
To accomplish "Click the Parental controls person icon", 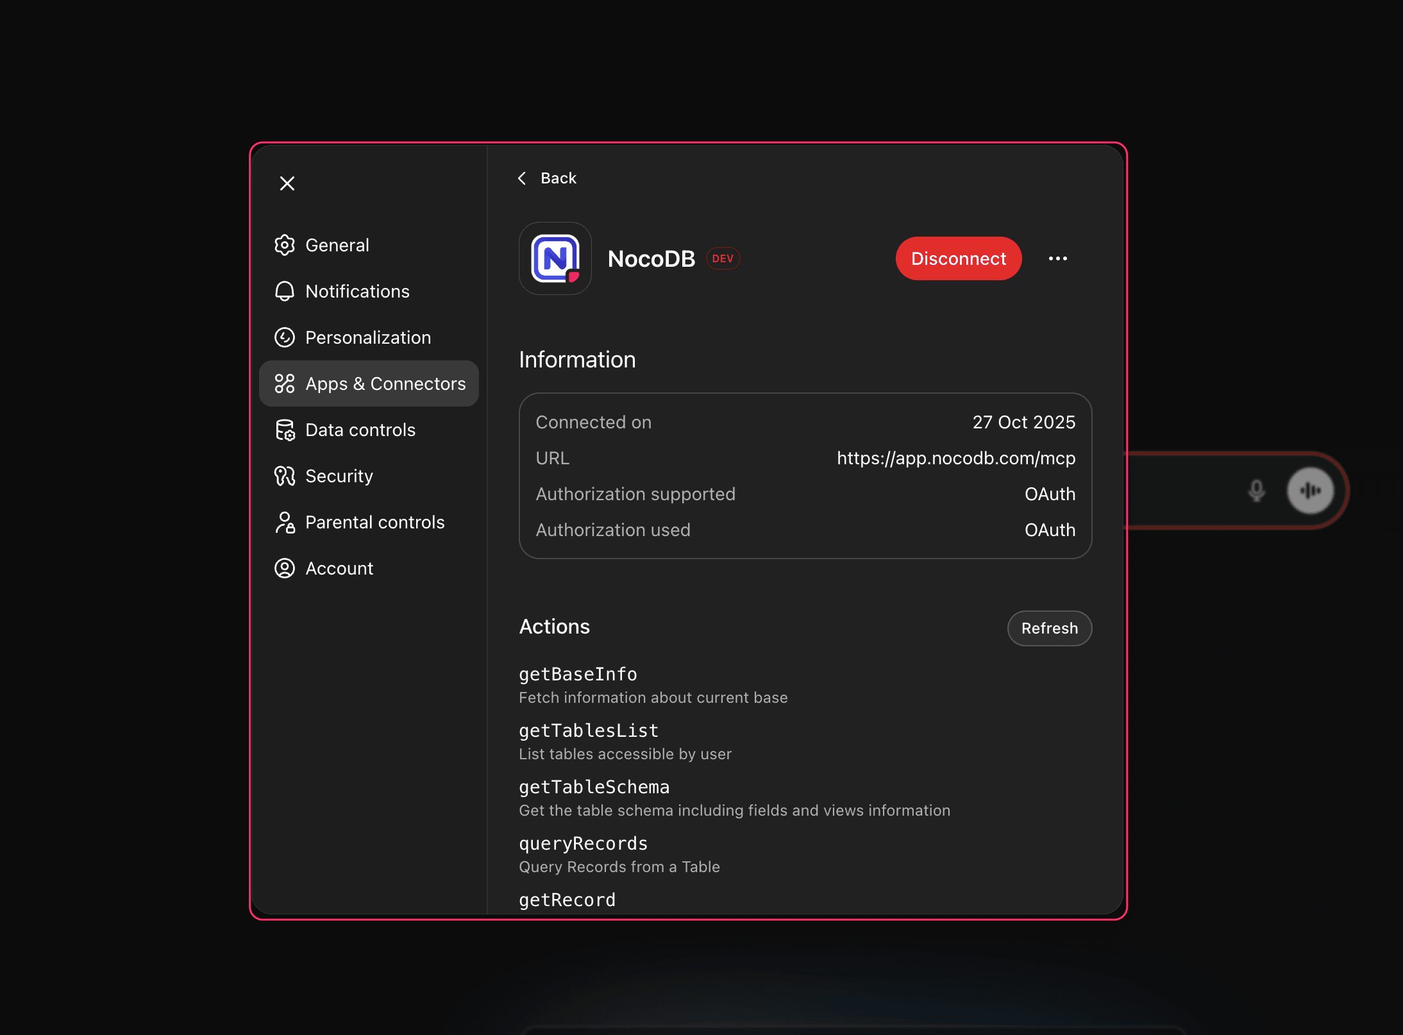I will tap(284, 522).
